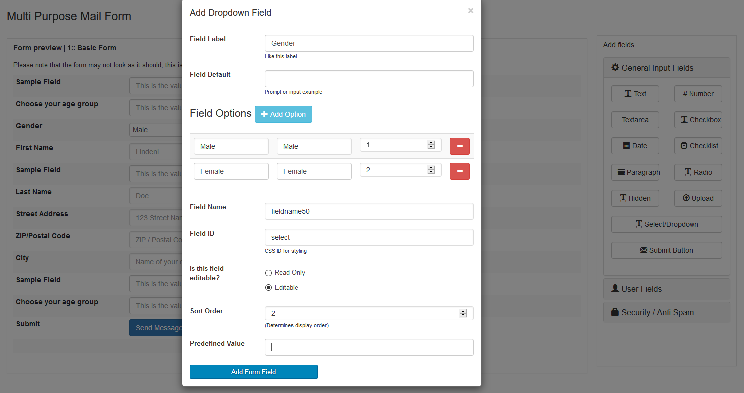Focus the Field Default input box
This screenshot has height=393, width=744.
(x=369, y=79)
